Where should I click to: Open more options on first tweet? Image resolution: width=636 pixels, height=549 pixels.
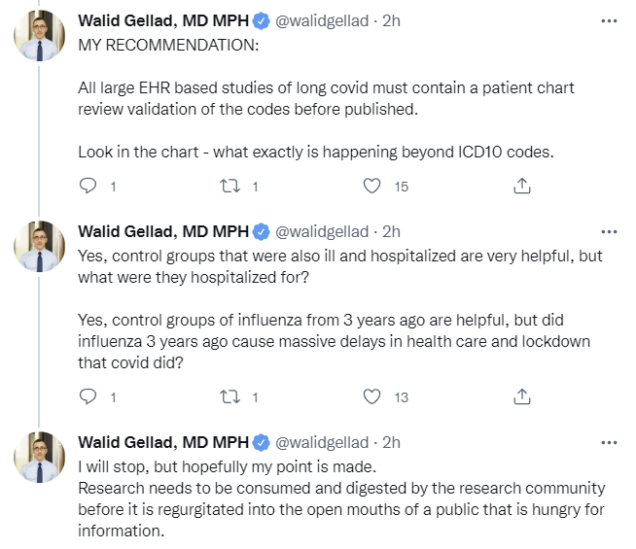click(x=609, y=20)
